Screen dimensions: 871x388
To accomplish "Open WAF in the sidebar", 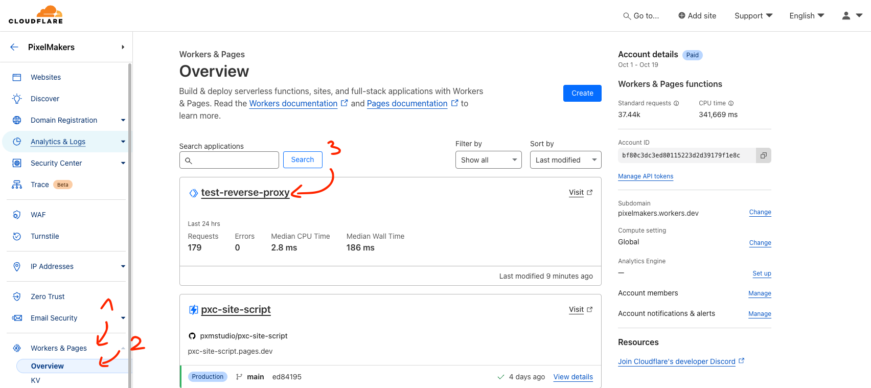I will coord(38,215).
